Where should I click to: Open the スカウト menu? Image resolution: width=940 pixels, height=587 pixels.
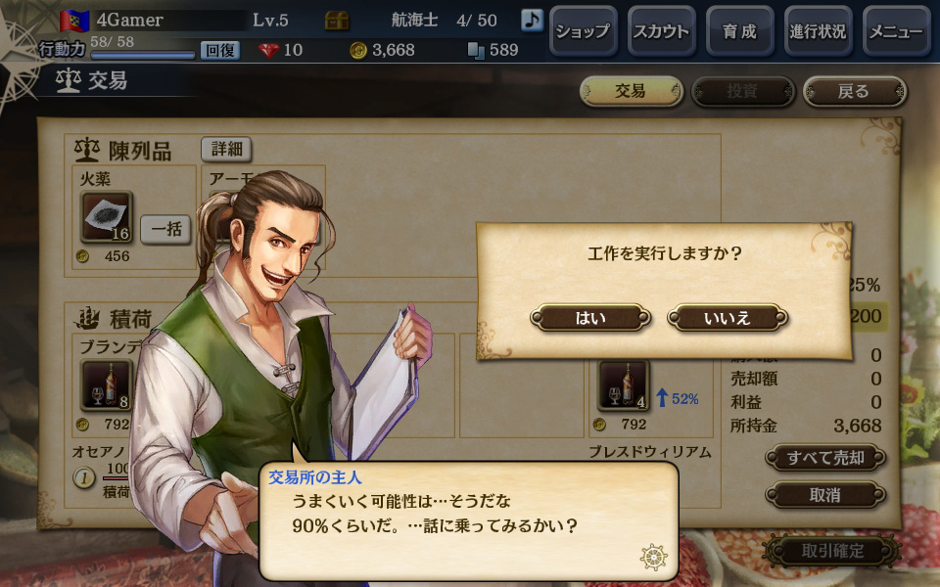coord(661,31)
